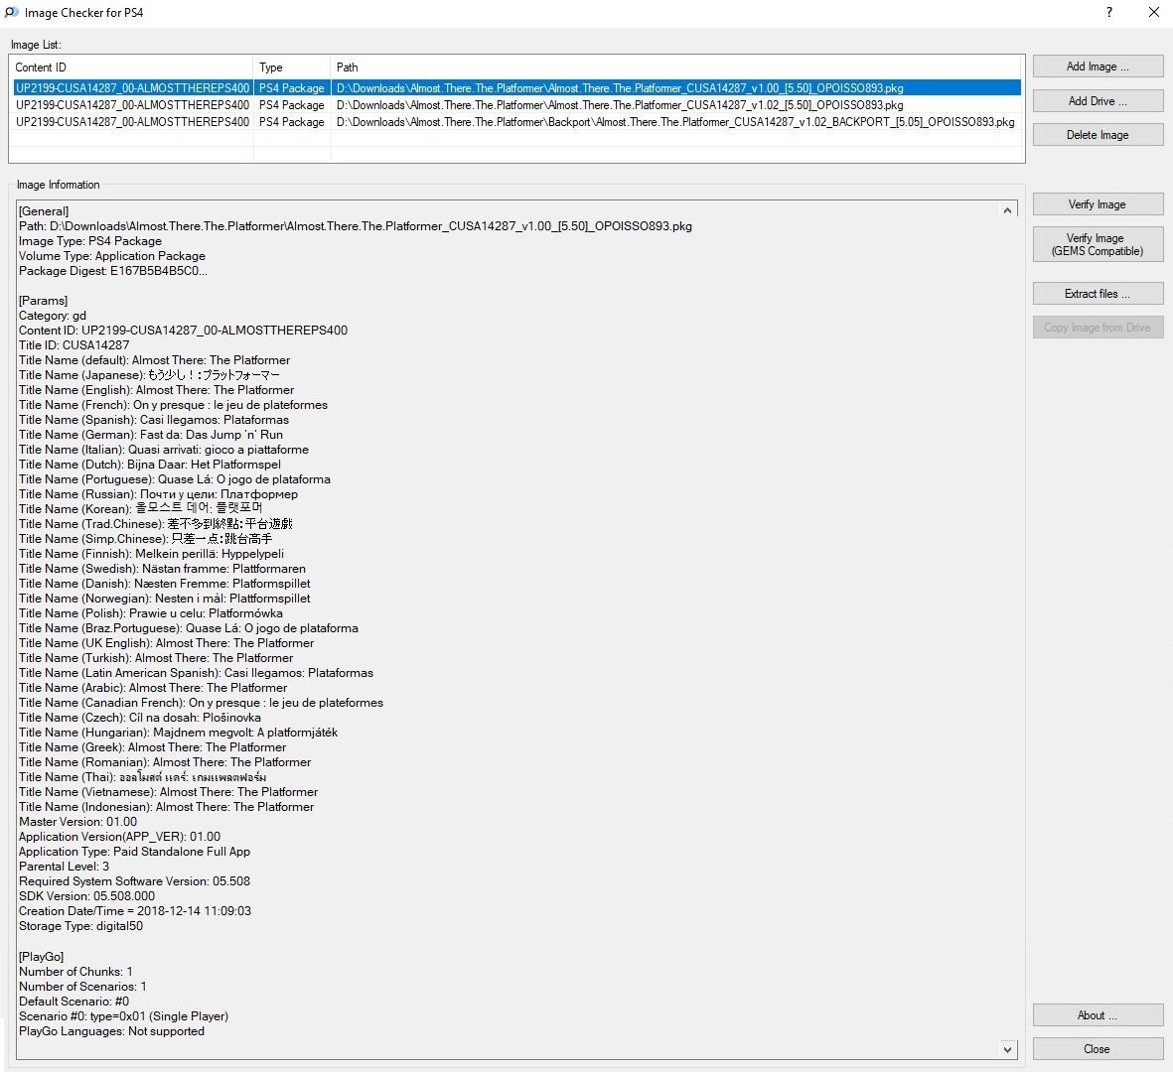The image size is (1173, 1072).
Task: Click PlayGo Languages: Not supported line
Action: pos(111,1031)
